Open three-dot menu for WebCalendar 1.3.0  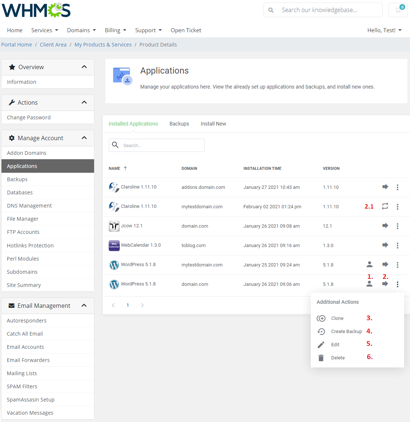(397, 246)
